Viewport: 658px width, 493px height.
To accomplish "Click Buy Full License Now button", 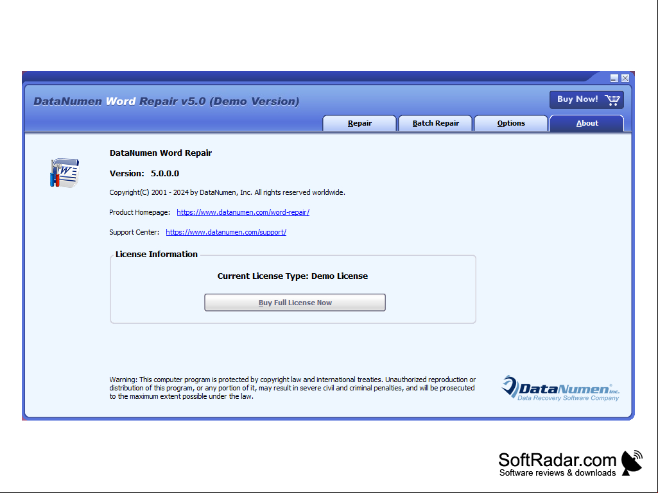I will coord(295,303).
